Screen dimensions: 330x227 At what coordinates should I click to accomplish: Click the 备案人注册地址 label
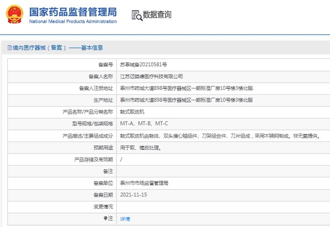[96, 88]
